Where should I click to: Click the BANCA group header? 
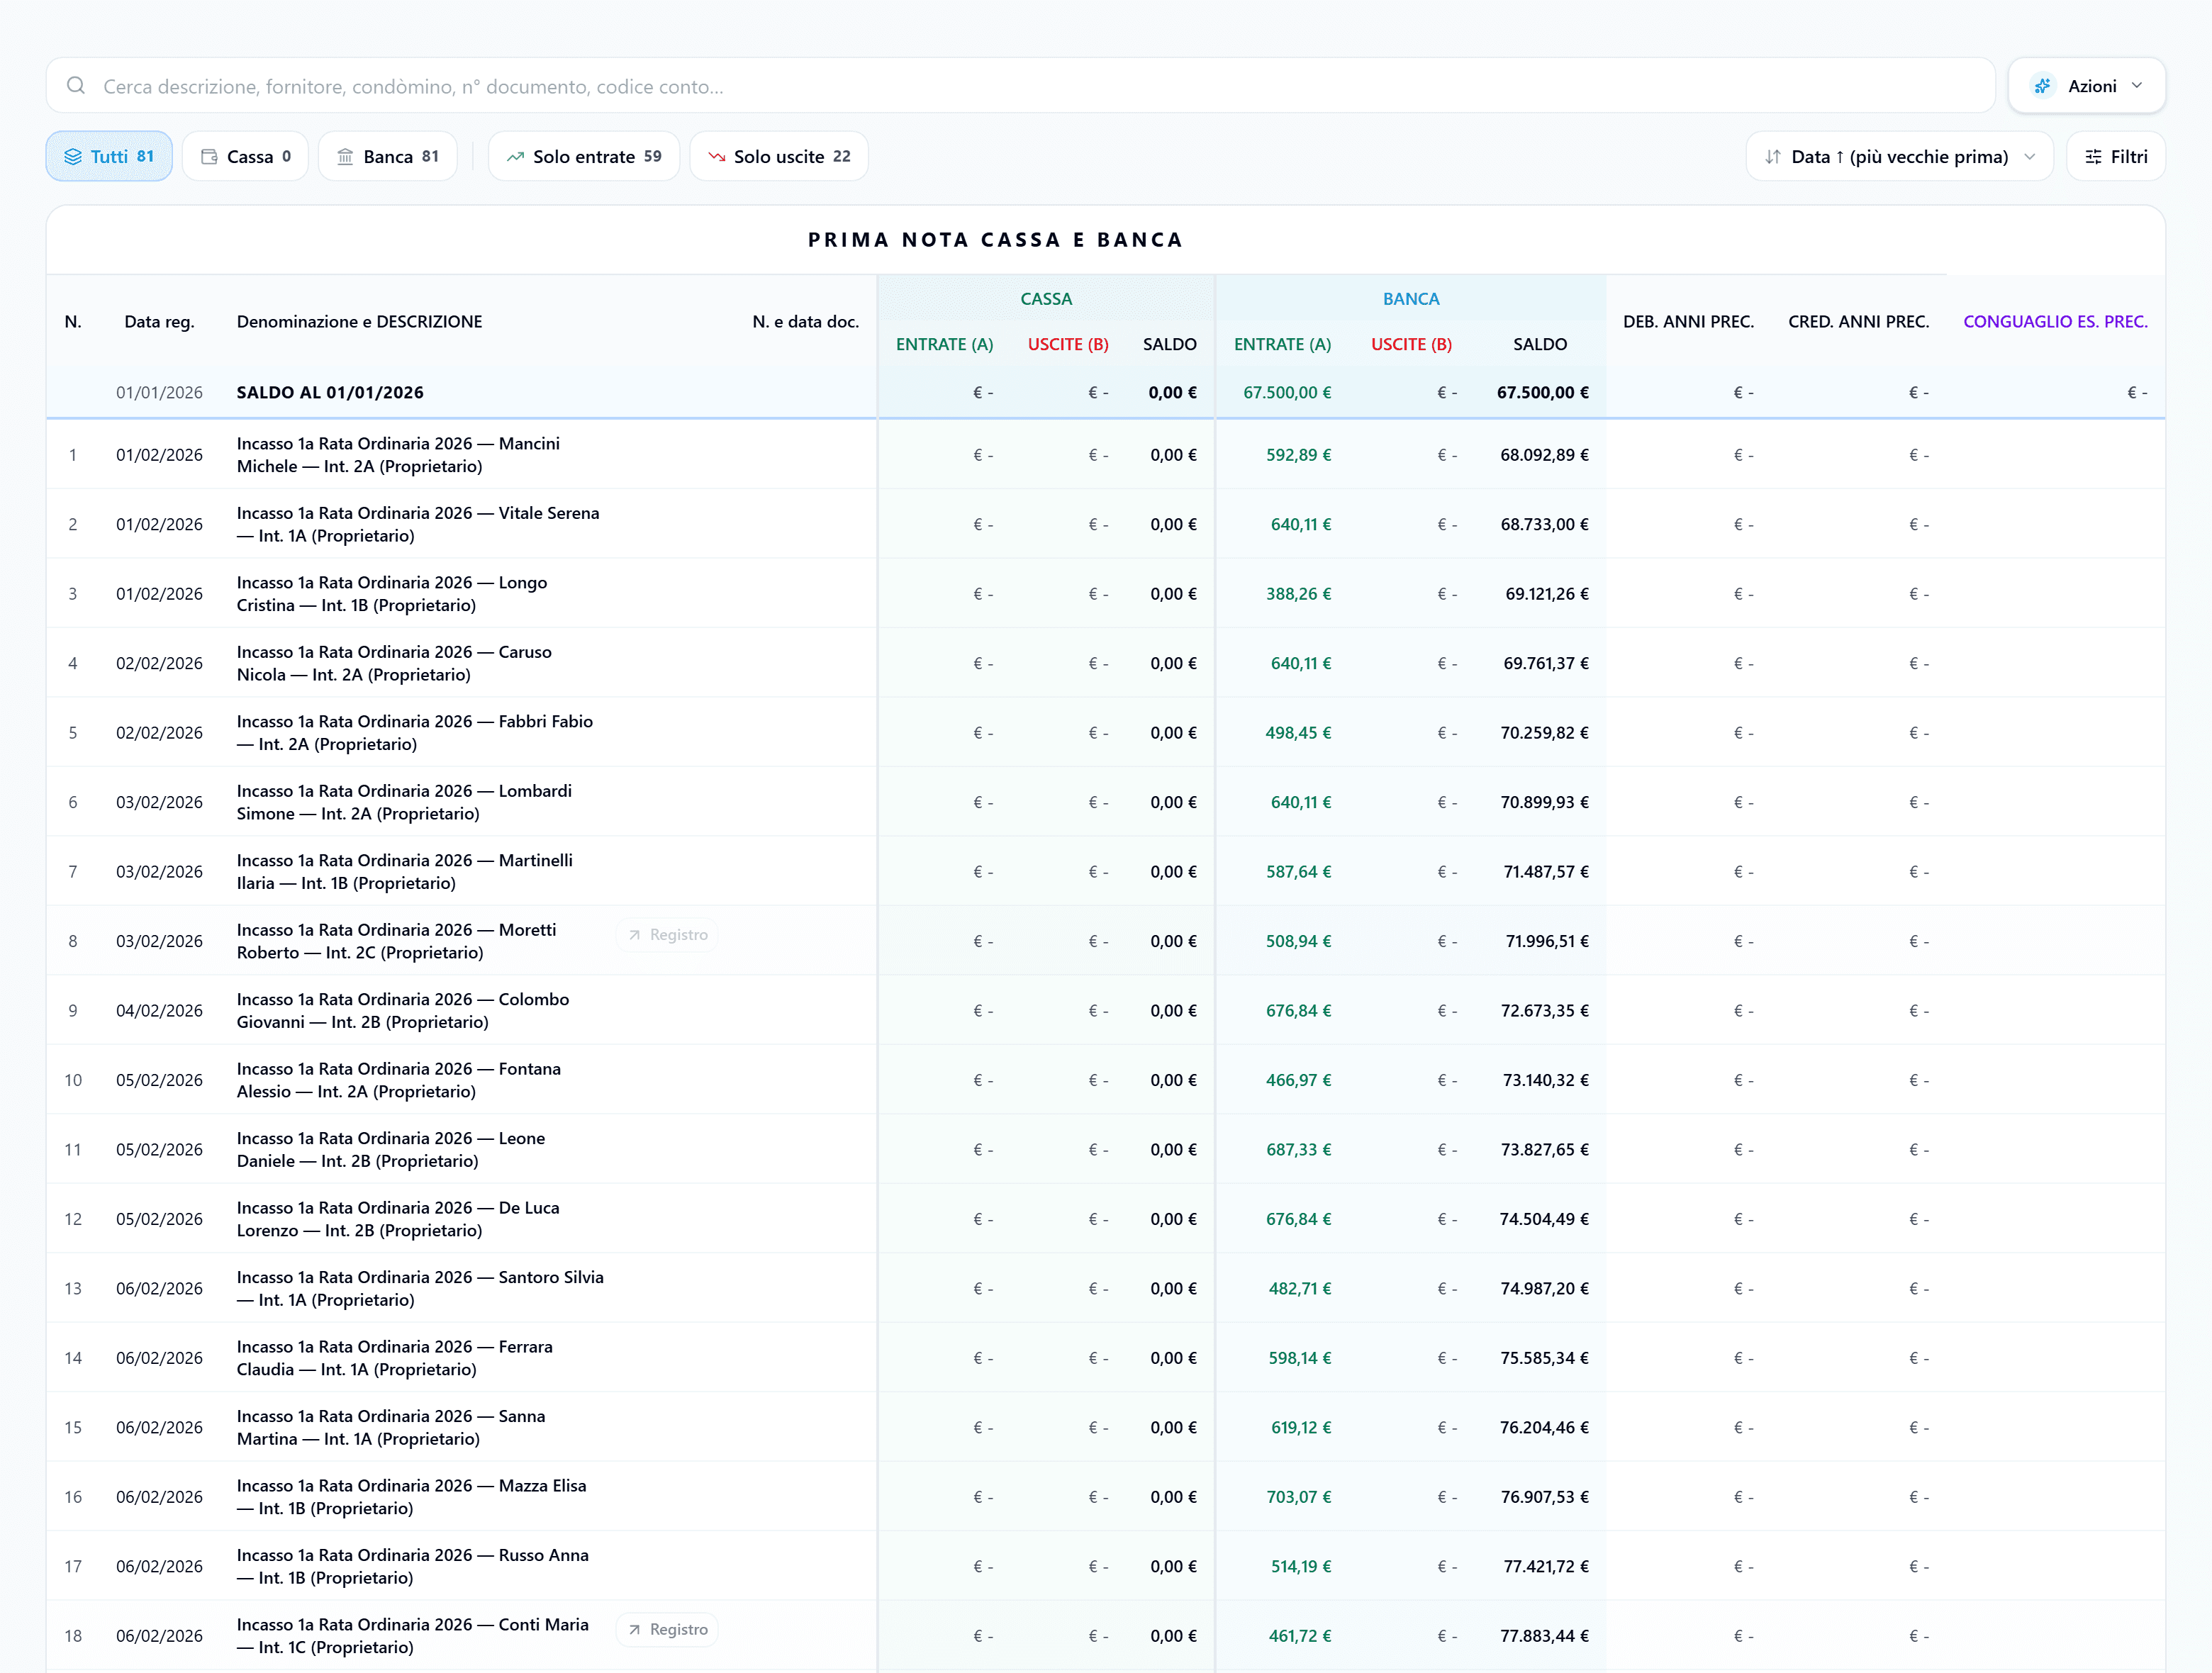coord(1410,299)
